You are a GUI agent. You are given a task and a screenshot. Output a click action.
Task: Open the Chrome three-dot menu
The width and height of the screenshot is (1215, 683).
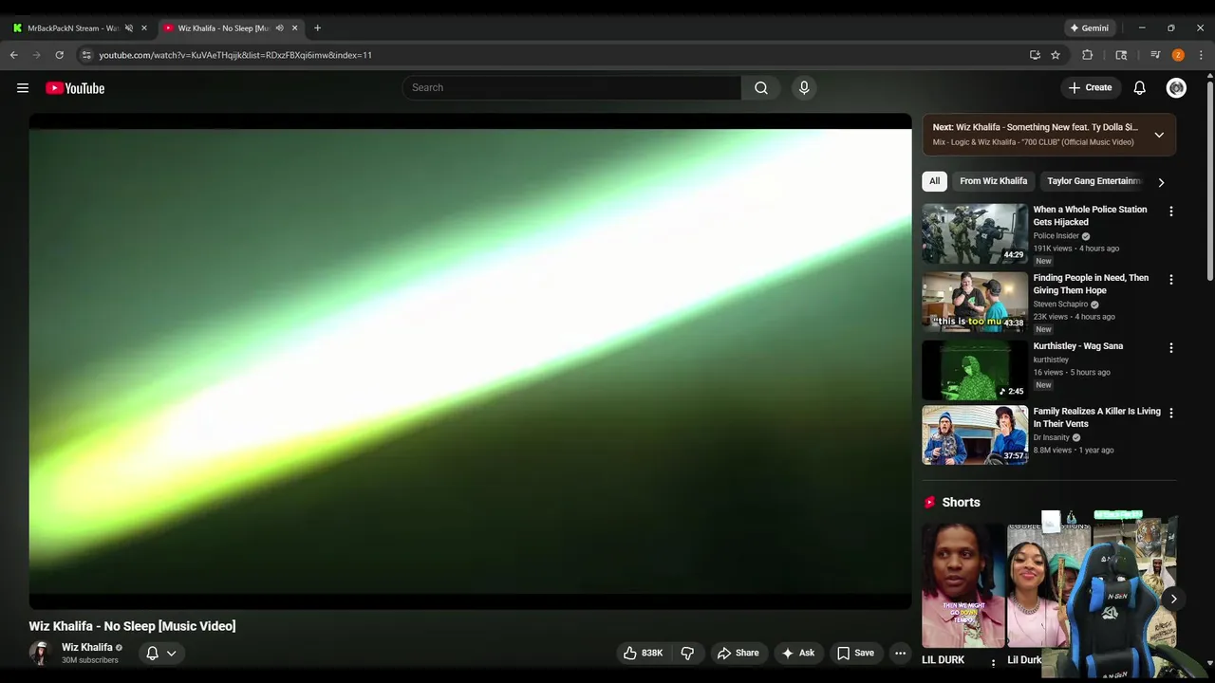[1201, 55]
